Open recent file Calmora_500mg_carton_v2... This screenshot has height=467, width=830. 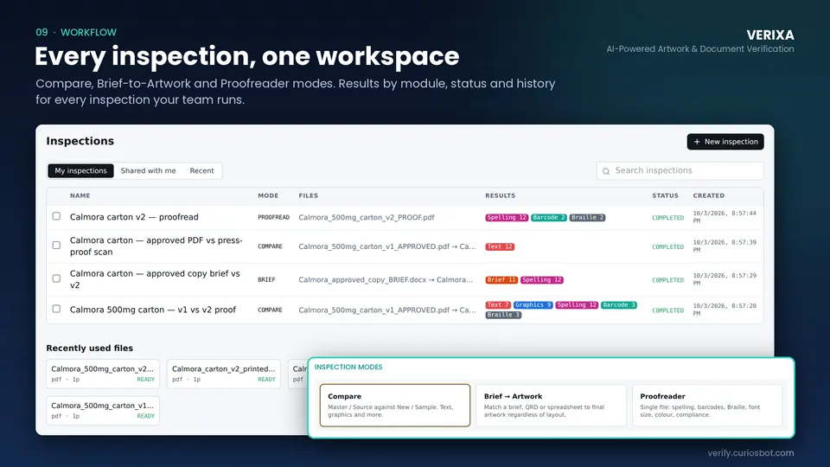pyautogui.click(x=103, y=374)
